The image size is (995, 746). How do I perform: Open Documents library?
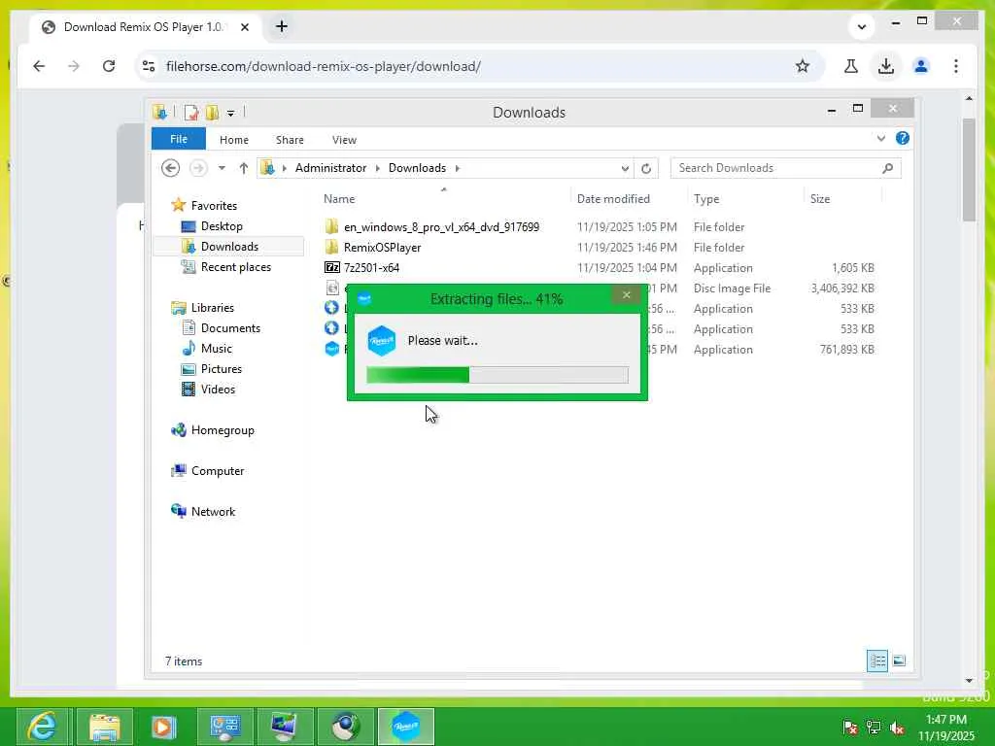click(x=230, y=328)
